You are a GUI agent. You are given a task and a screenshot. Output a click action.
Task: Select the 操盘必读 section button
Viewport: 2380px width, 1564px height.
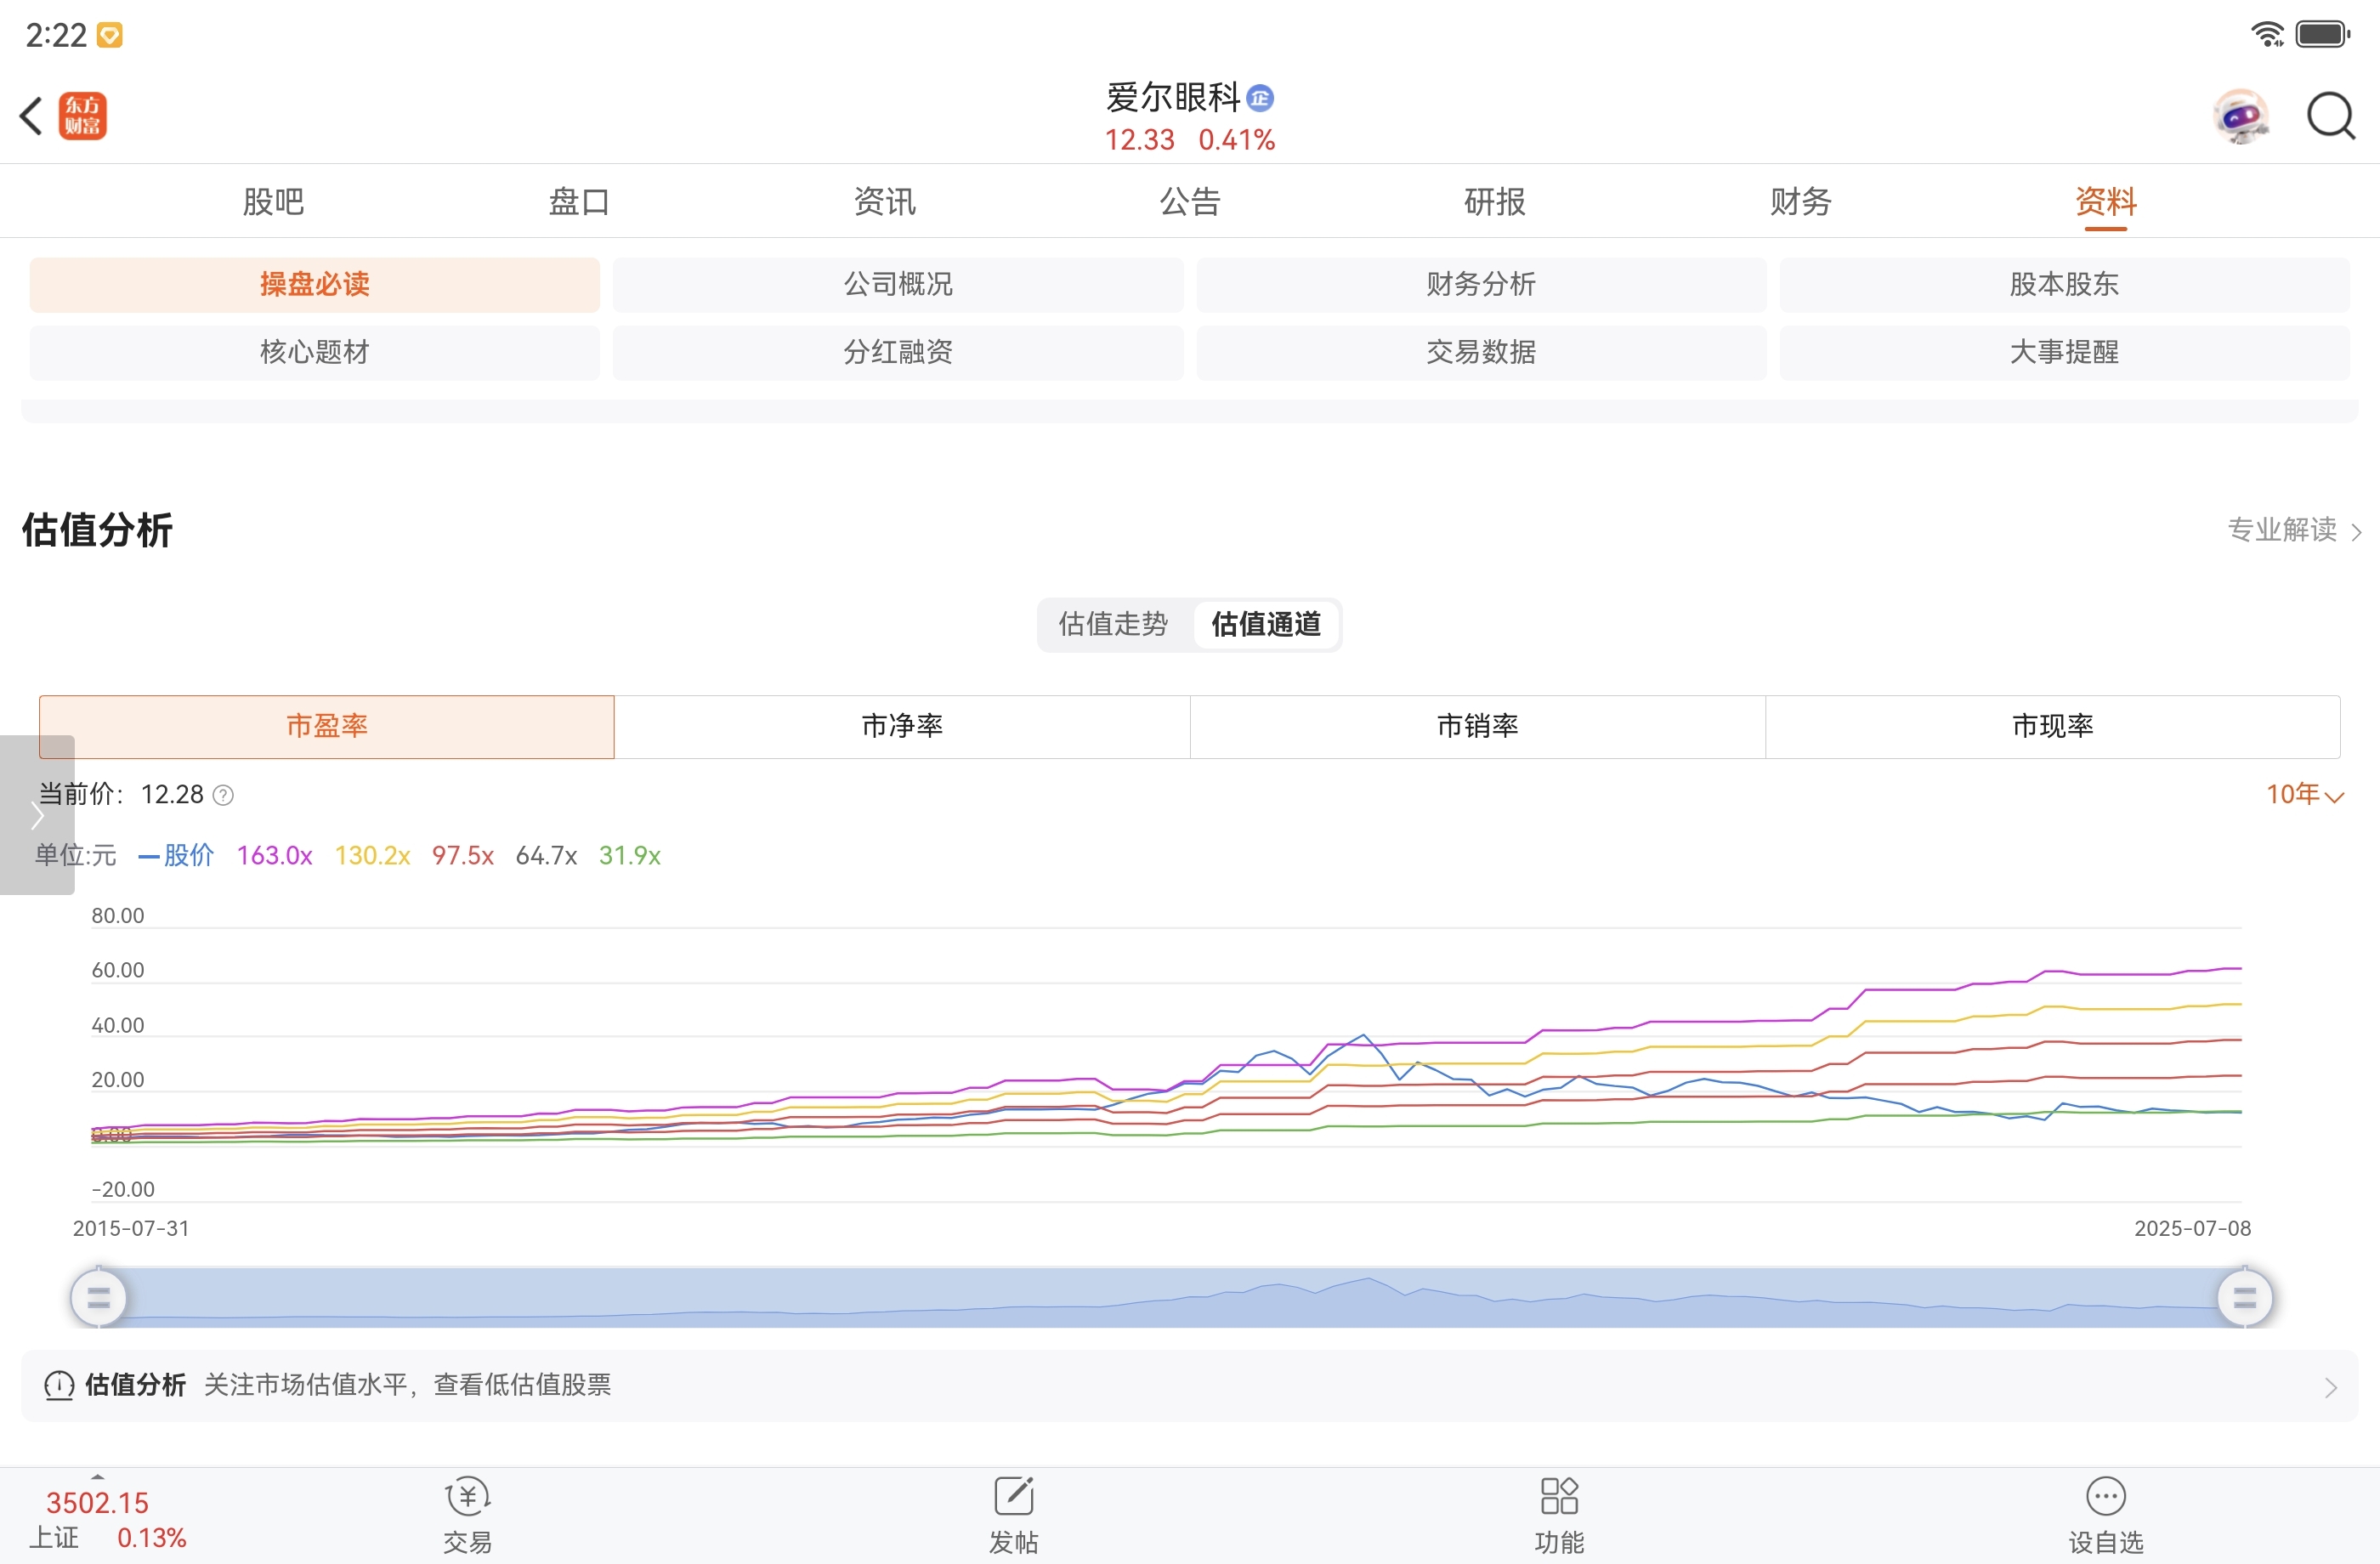coord(314,284)
